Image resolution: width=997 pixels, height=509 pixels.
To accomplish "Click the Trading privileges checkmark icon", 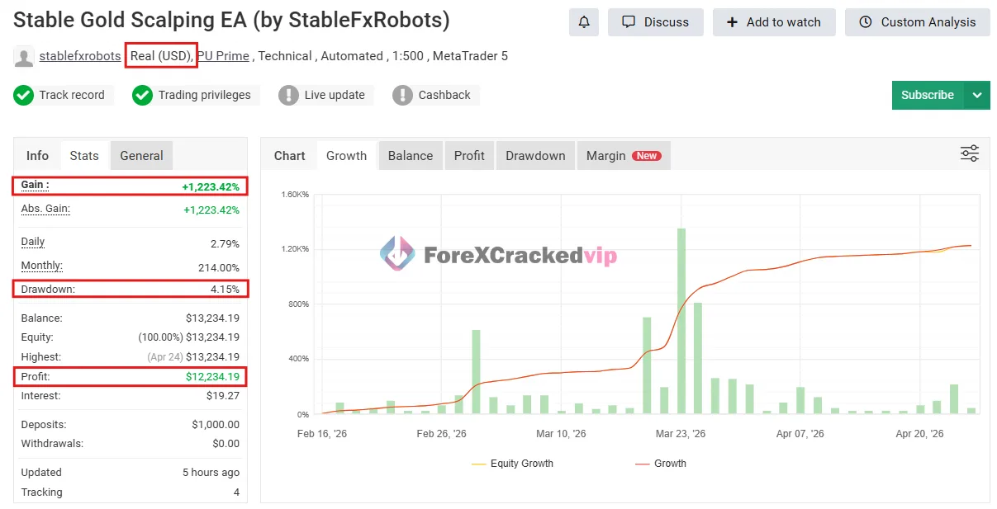I will pos(142,95).
